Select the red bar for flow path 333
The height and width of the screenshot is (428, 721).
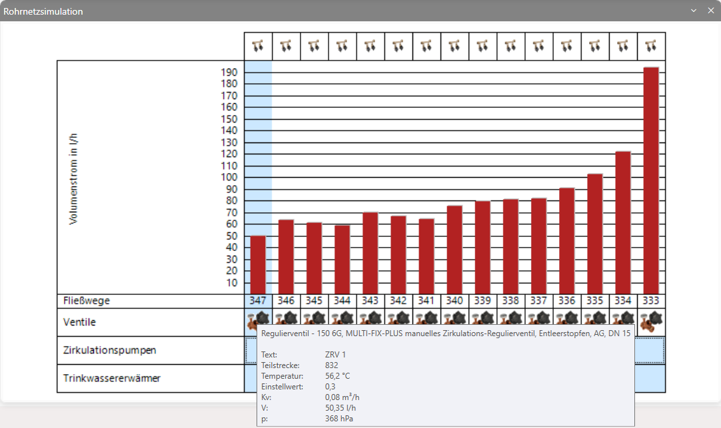651,180
